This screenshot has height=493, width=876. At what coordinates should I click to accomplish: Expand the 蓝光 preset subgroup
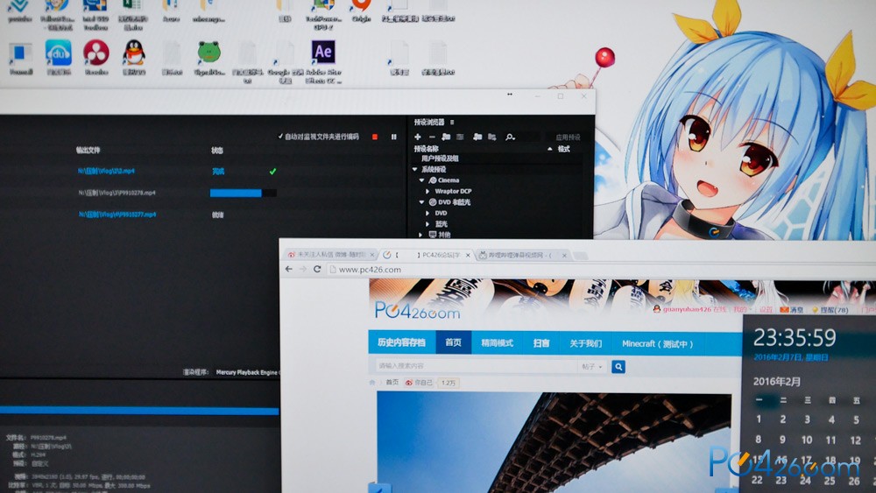click(x=428, y=224)
